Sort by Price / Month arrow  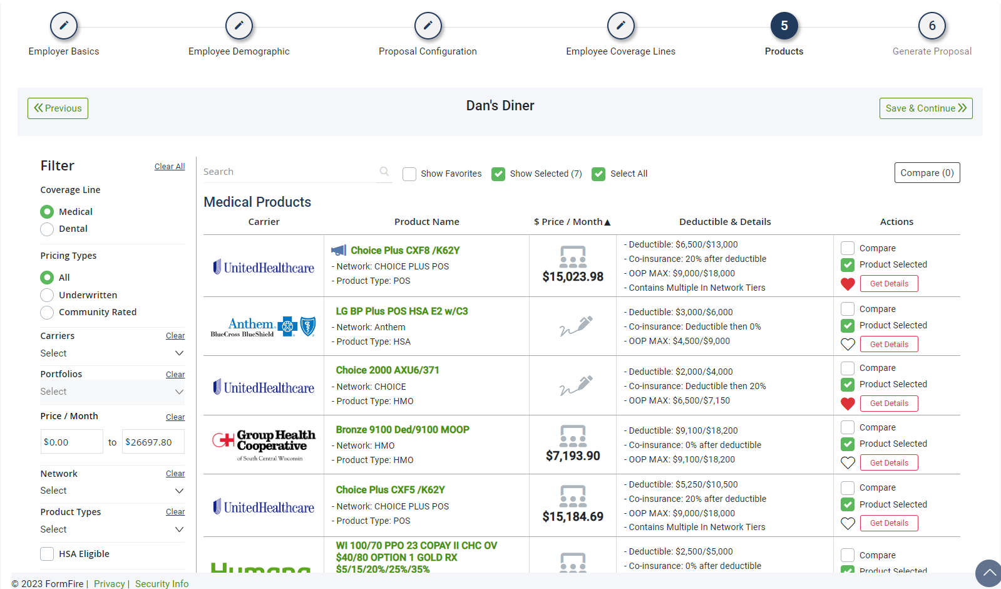pyautogui.click(x=607, y=222)
